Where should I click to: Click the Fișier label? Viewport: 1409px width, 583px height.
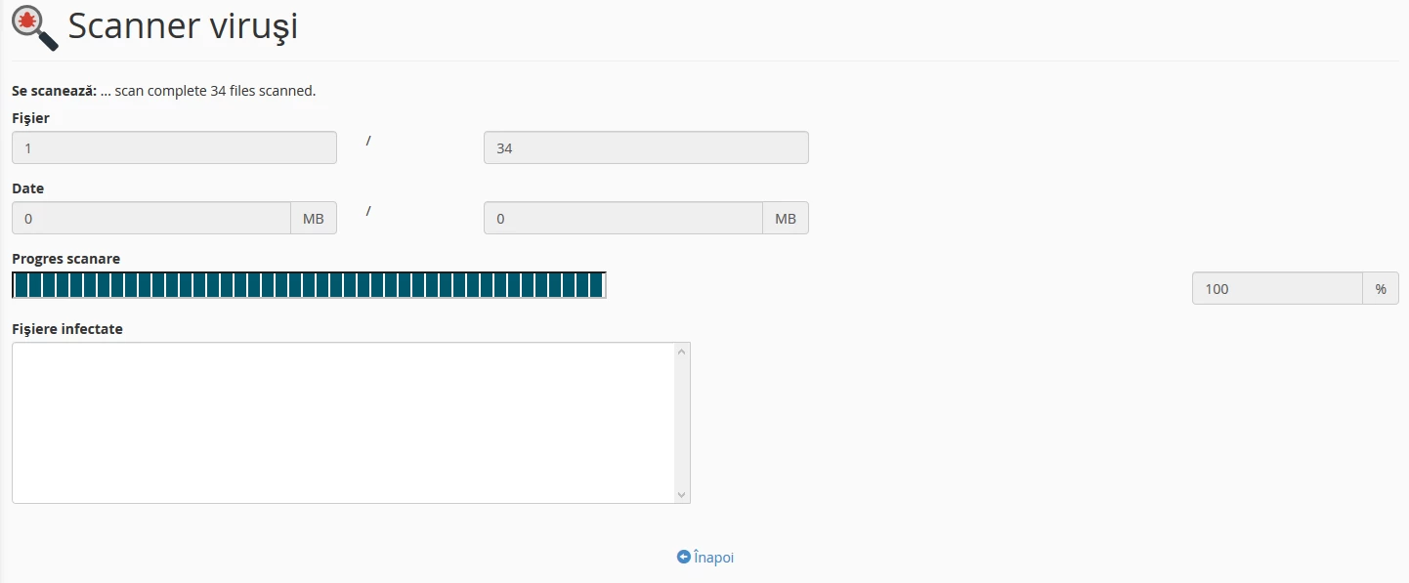pos(30,118)
